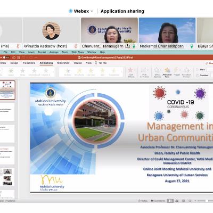Click the zoom slider handle
This screenshot has height=213, width=213.
[207, 201]
